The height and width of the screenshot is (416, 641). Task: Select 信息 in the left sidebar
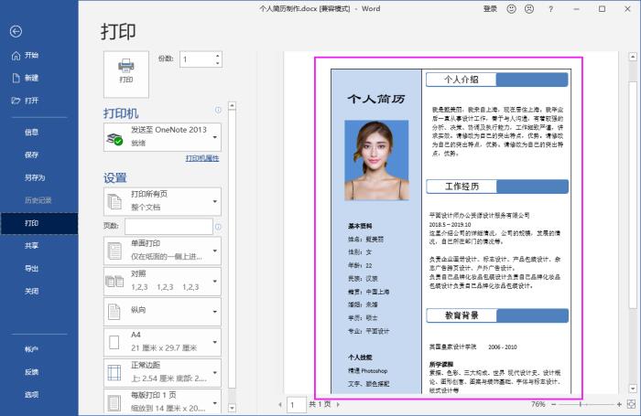[31, 132]
